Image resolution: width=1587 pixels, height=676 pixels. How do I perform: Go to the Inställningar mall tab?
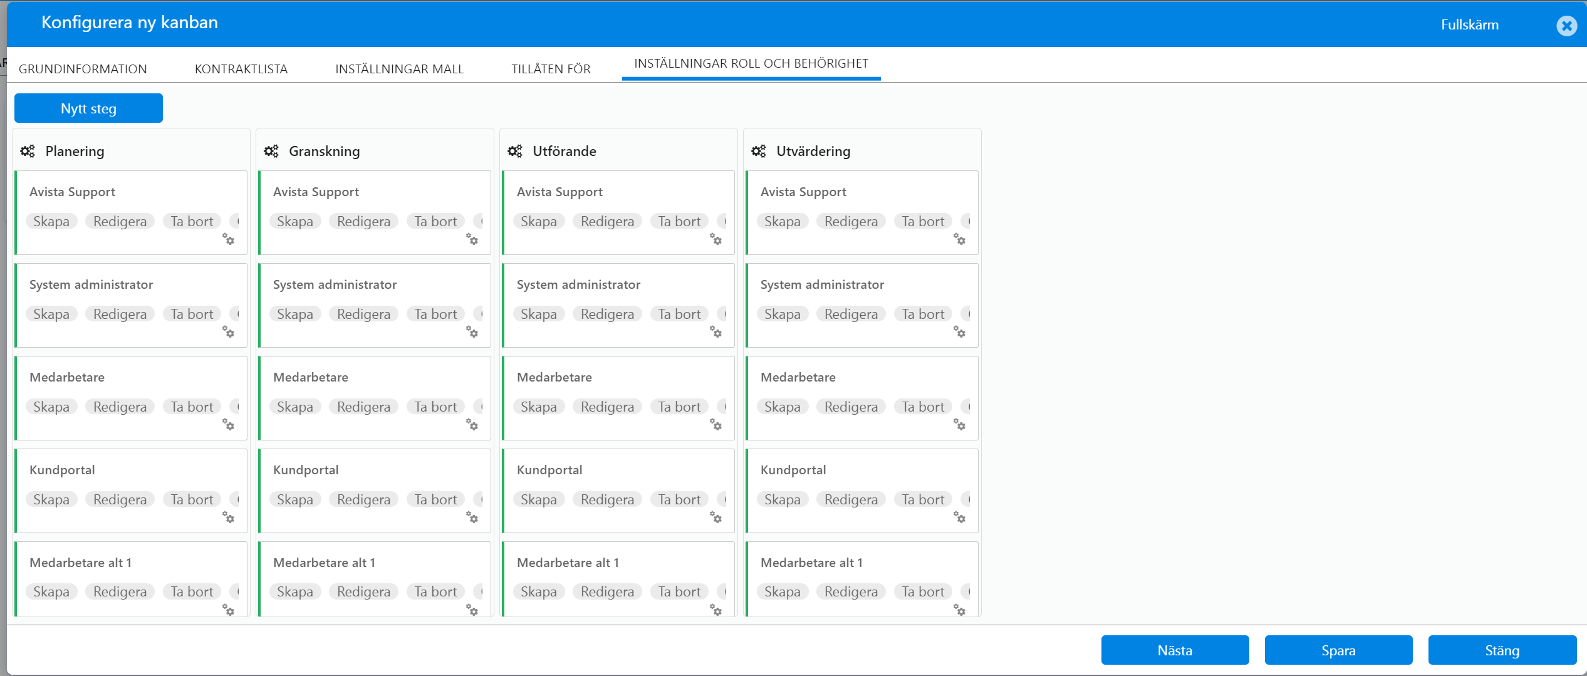(400, 69)
